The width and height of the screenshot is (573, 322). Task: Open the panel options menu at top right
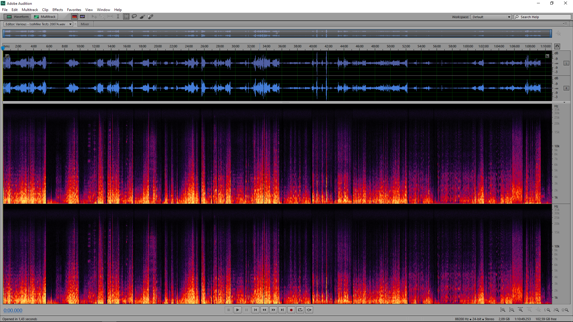pyautogui.click(x=565, y=24)
